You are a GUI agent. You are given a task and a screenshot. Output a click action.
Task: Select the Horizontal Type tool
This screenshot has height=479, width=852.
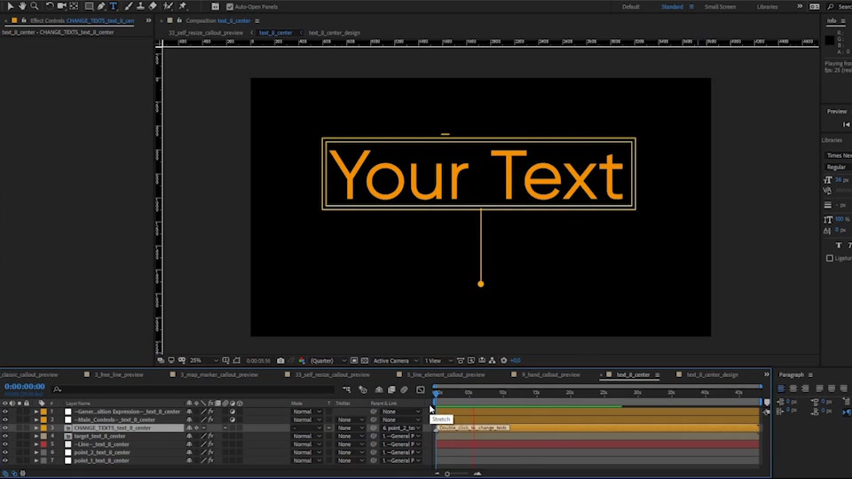click(x=114, y=6)
